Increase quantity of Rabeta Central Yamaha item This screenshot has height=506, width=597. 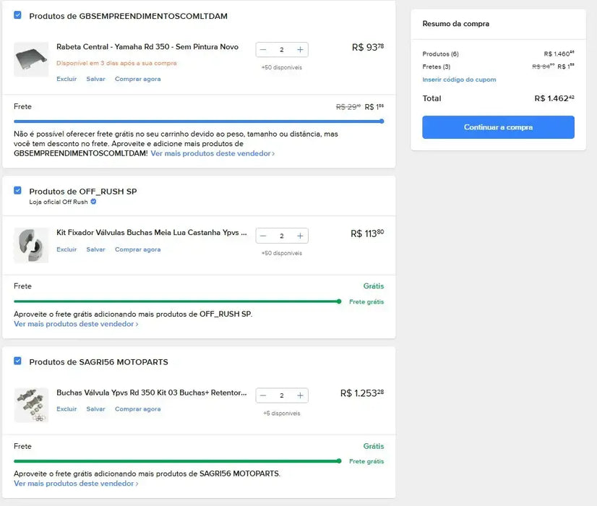300,50
